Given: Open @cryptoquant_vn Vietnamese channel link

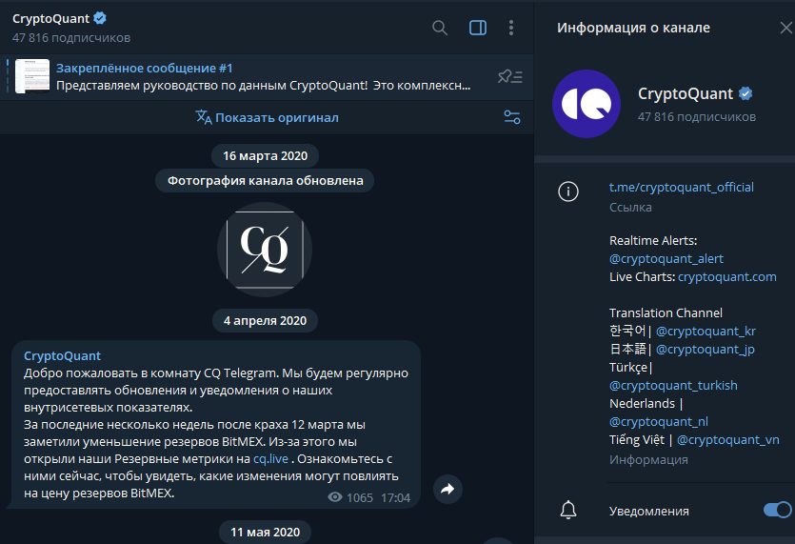Looking at the screenshot, I should (728, 440).
